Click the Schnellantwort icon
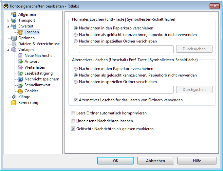Image resolution: width=223 pixels, height=171 pixels. tap(20, 85)
